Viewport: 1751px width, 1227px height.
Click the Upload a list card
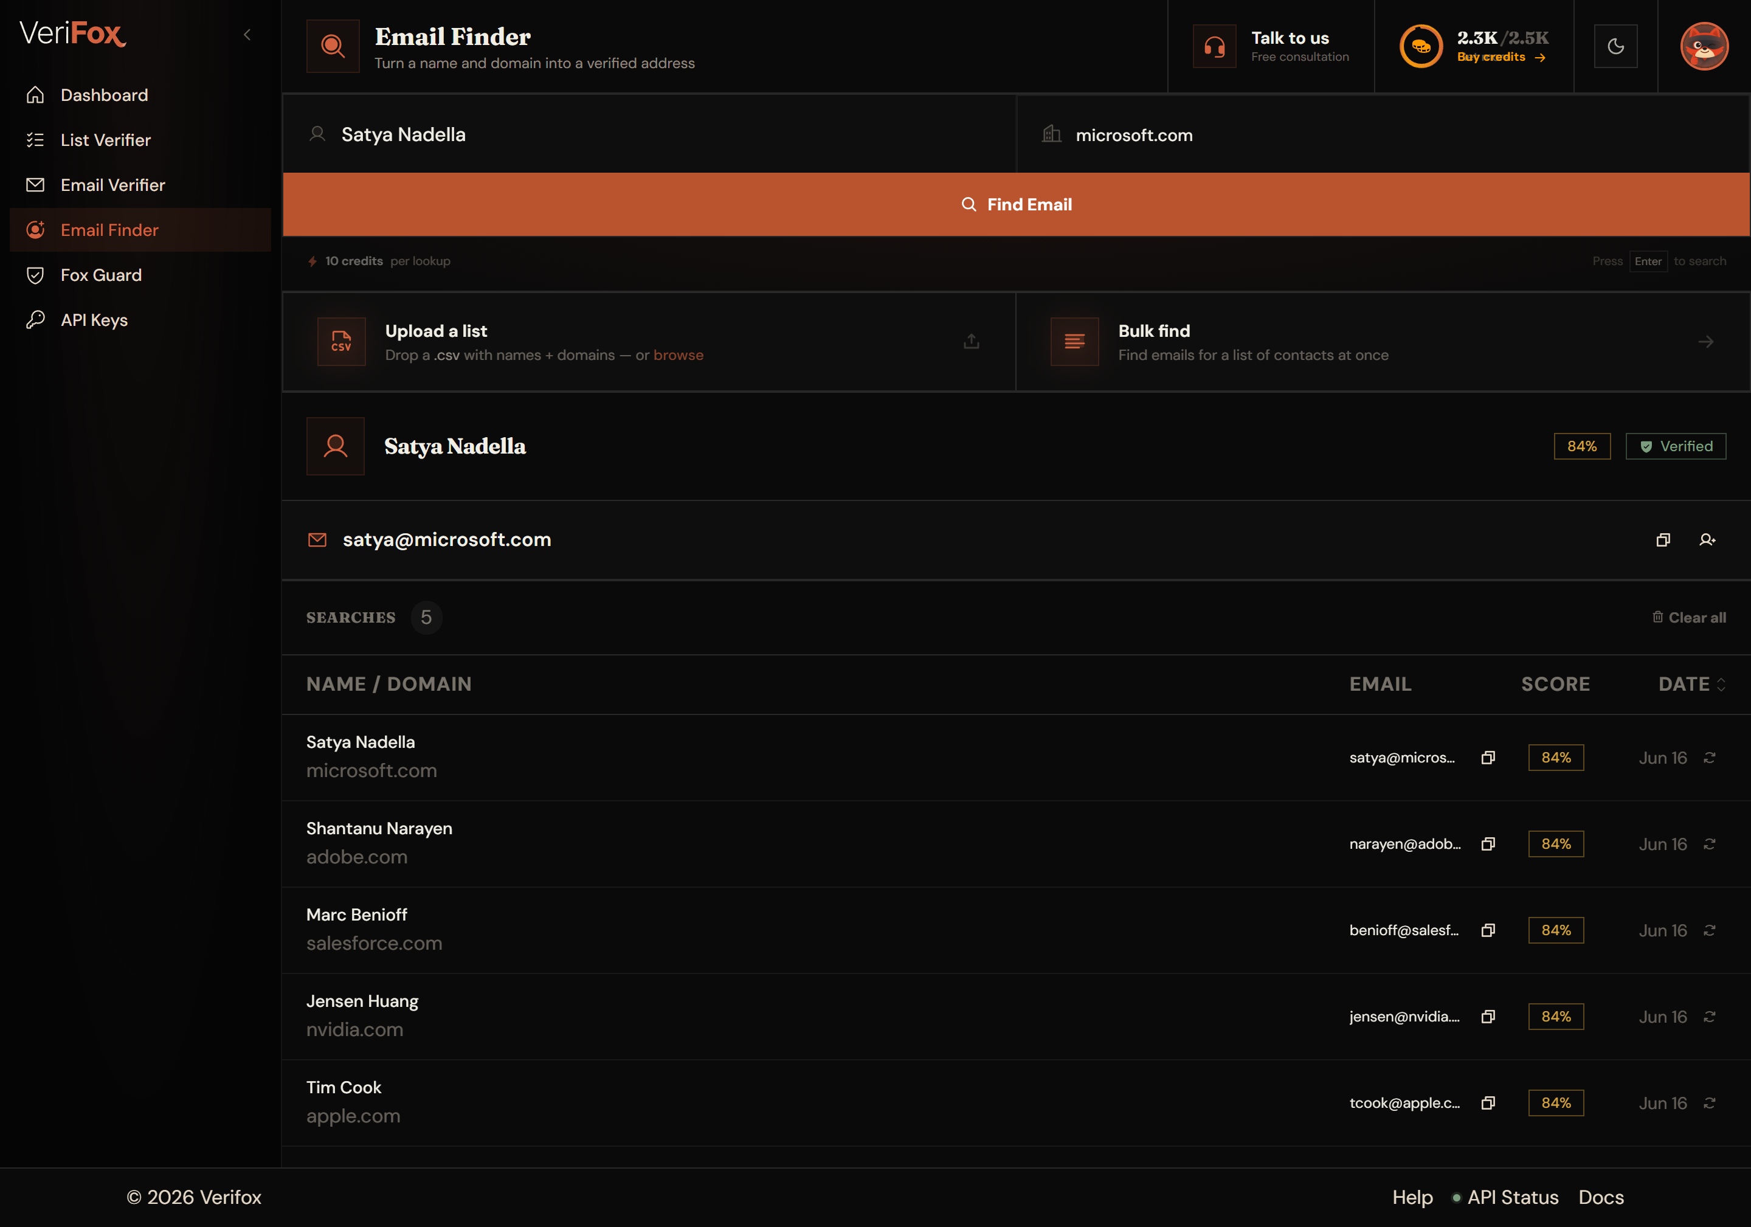point(650,342)
